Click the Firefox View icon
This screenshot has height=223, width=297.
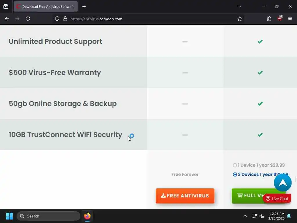point(6,6)
